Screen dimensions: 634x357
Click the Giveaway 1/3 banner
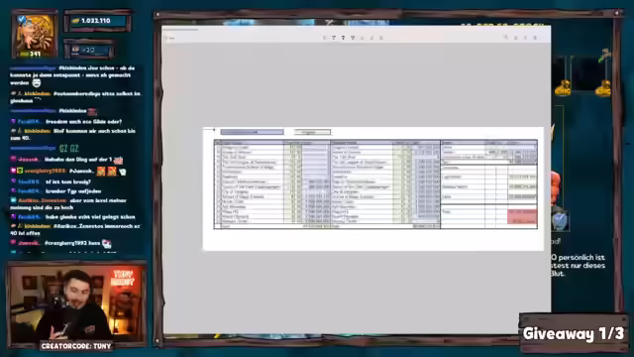(x=574, y=333)
